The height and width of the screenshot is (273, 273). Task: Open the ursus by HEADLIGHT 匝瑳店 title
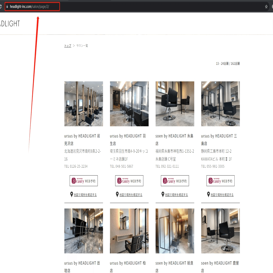coord(82,267)
